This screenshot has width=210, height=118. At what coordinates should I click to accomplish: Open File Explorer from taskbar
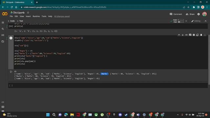pyautogui.click(x=72, y=115)
